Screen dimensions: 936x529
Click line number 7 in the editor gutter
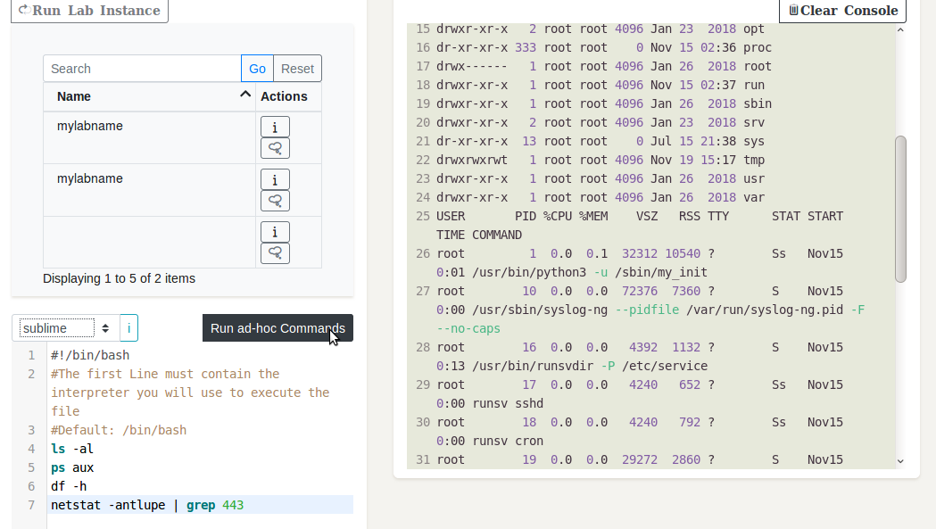(31, 505)
